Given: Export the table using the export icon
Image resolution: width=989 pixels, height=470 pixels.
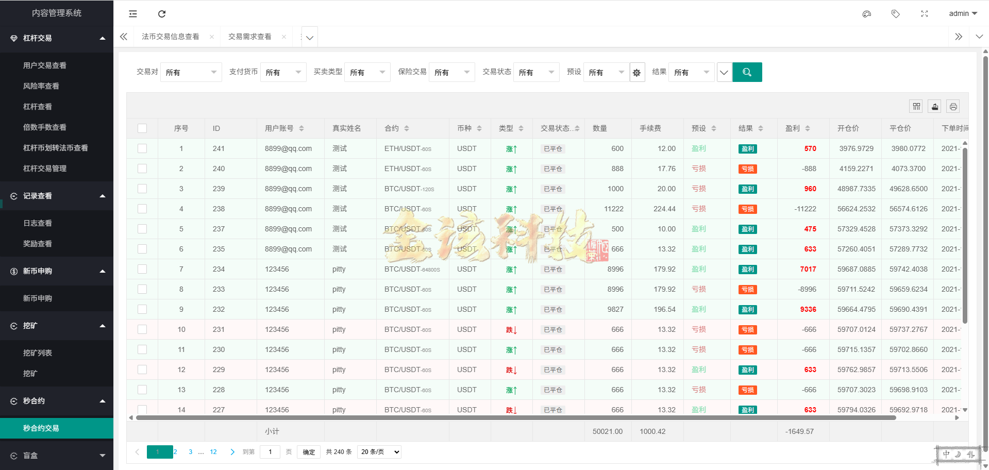Looking at the screenshot, I should click(x=934, y=106).
